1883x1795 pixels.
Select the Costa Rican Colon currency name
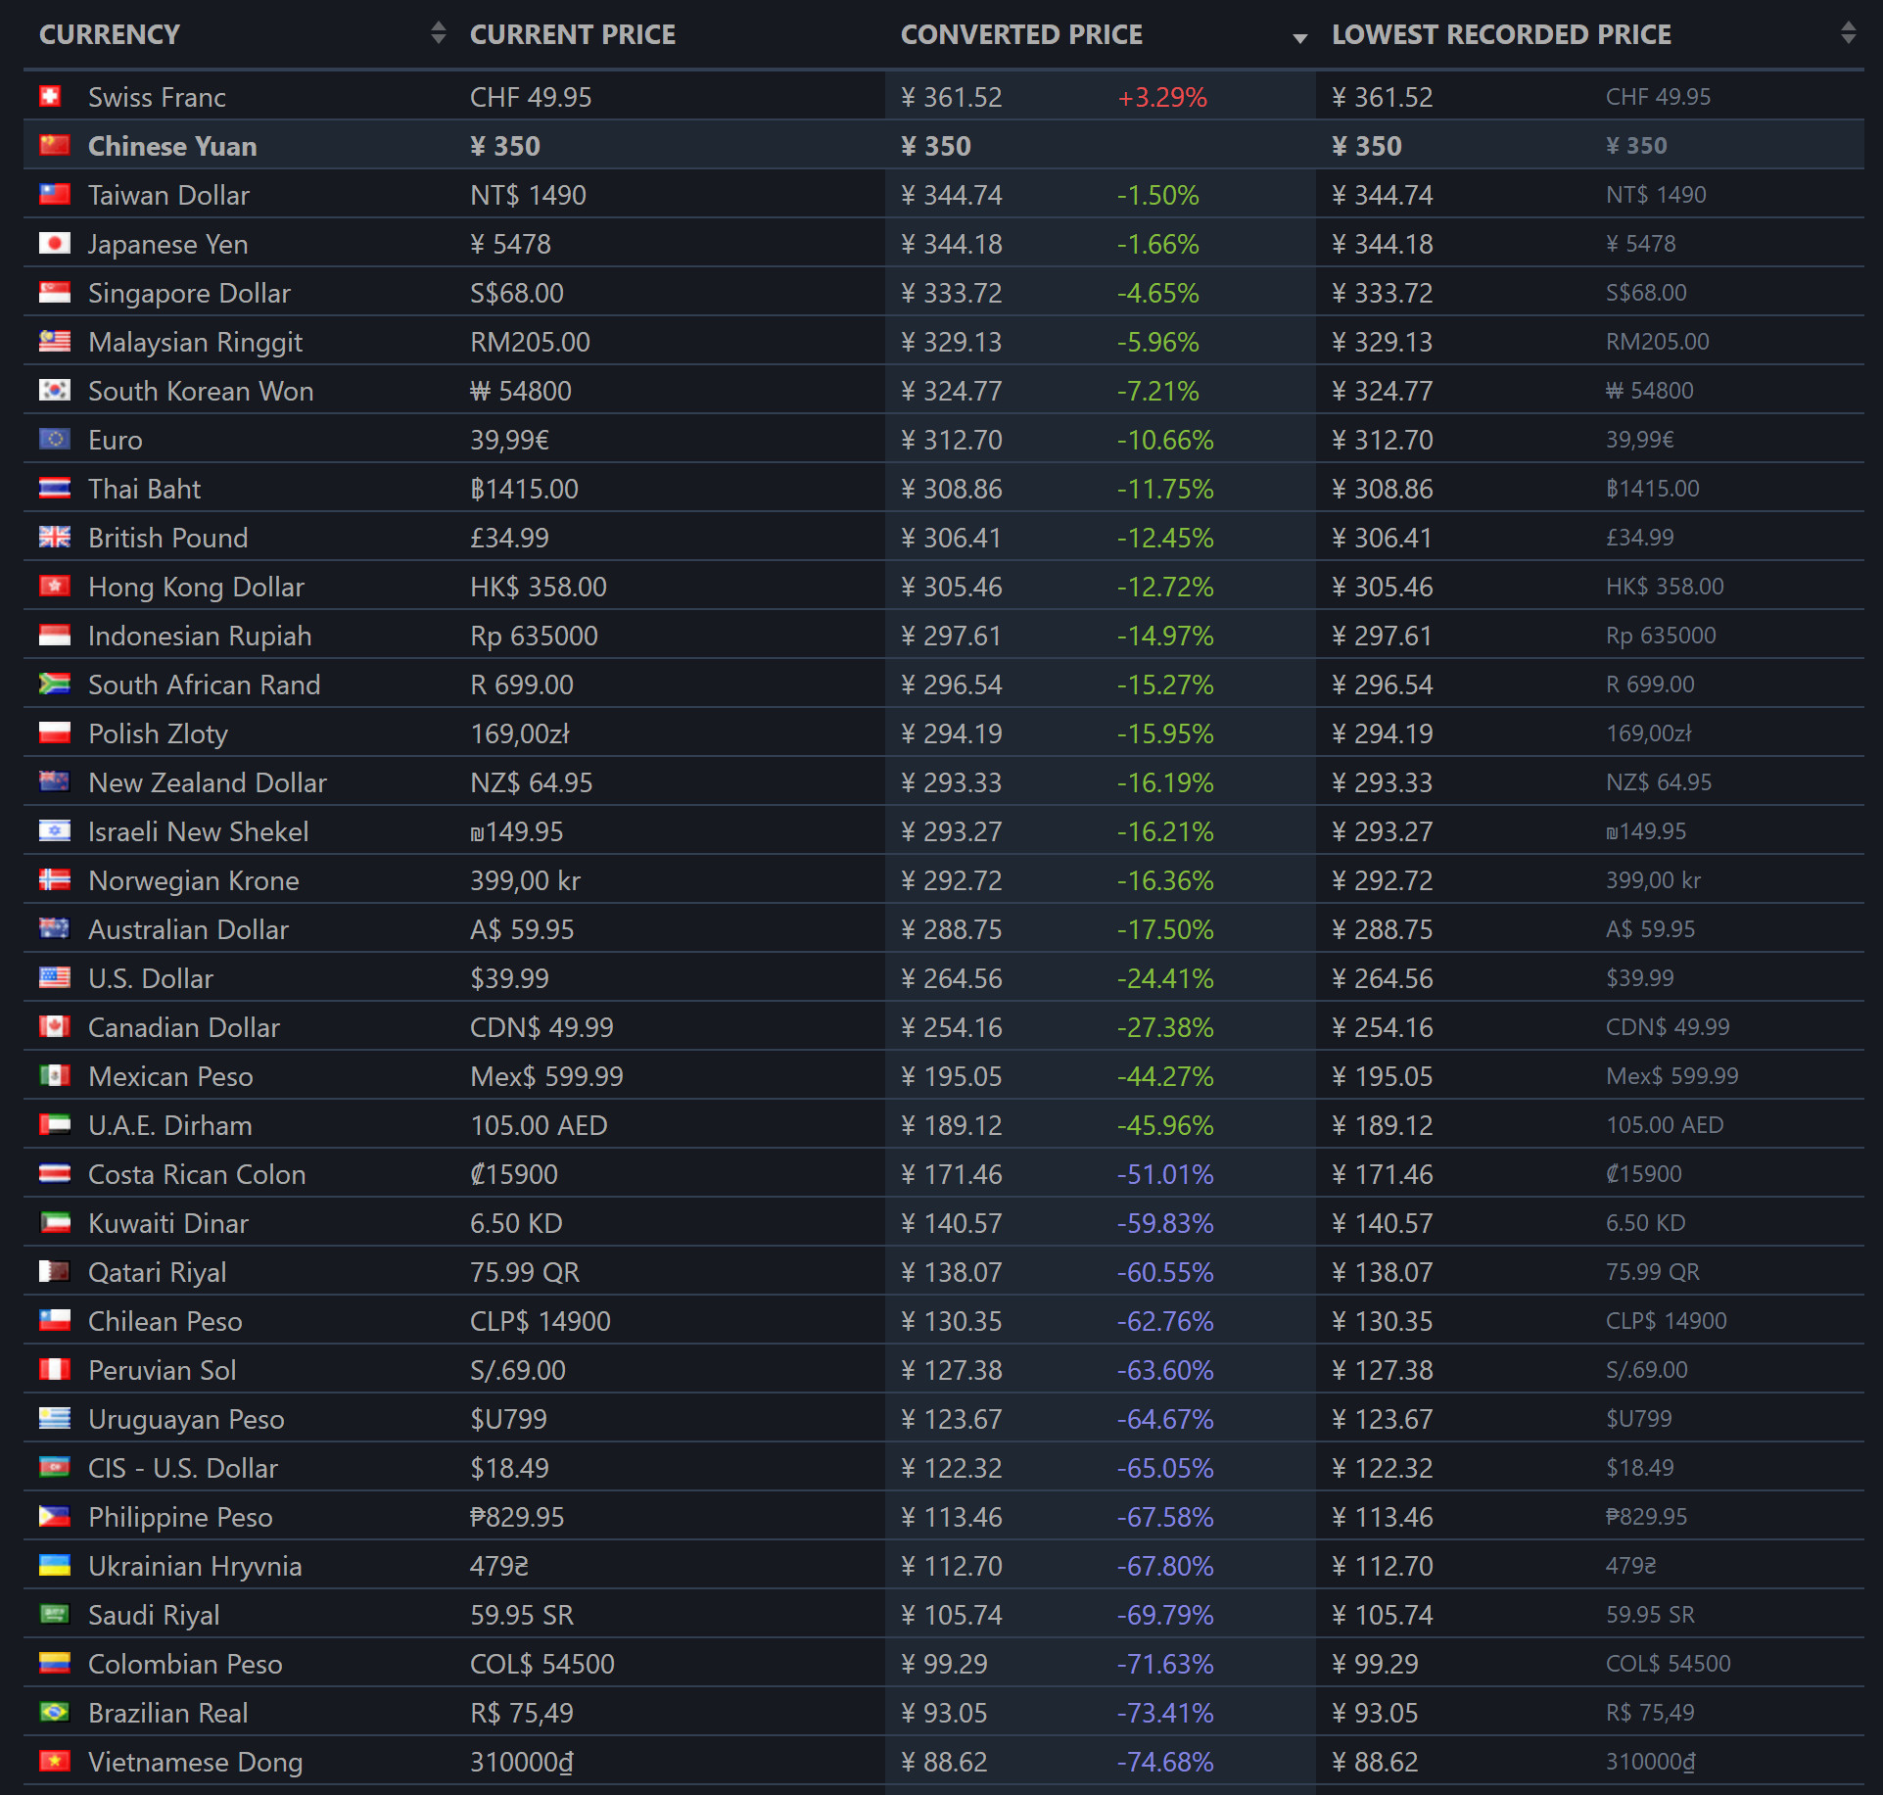click(197, 1174)
